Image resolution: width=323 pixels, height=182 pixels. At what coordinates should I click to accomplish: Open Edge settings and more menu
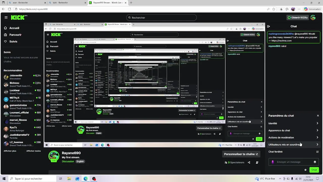coord(299,9)
